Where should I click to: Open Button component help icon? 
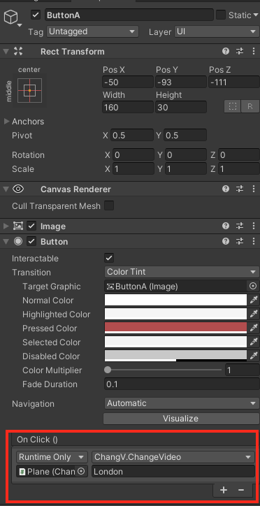pyautogui.click(x=226, y=241)
